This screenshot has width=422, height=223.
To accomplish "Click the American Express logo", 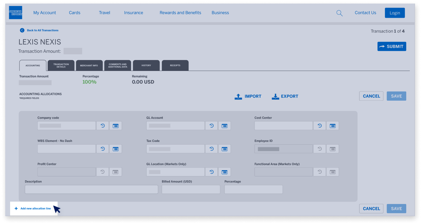I will click(15, 13).
